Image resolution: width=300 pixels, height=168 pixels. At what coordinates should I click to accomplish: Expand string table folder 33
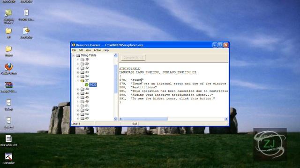78,72
